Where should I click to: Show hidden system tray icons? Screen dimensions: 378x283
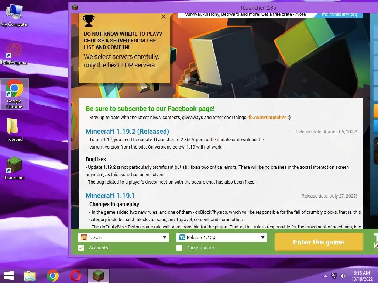(326, 276)
